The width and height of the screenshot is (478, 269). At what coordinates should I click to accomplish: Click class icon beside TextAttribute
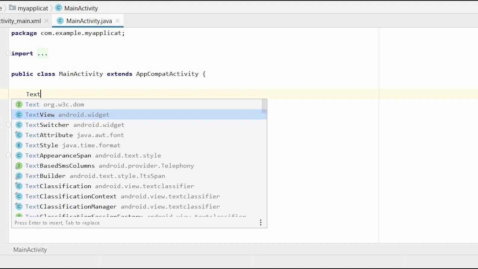19,135
